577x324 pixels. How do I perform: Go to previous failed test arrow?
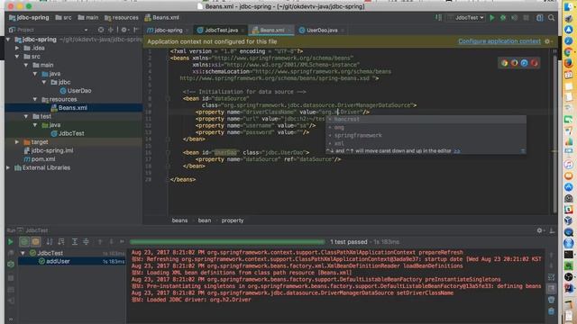(100, 242)
